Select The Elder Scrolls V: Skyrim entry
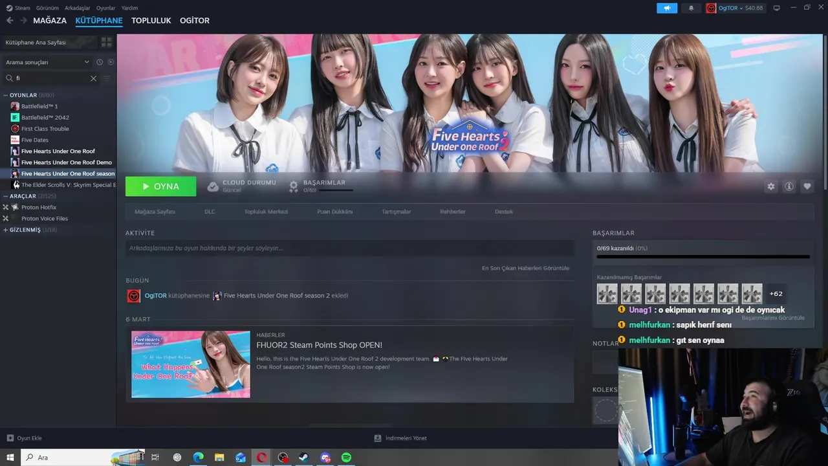The width and height of the screenshot is (828, 466). click(x=68, y=185)
